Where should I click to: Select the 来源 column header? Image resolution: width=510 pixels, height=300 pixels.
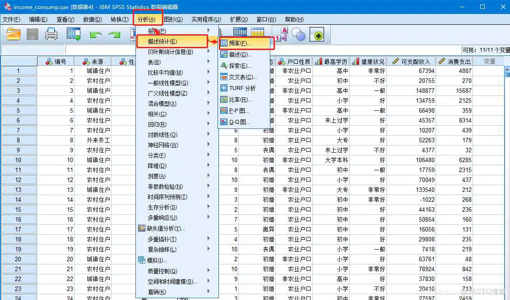point(93,61)
